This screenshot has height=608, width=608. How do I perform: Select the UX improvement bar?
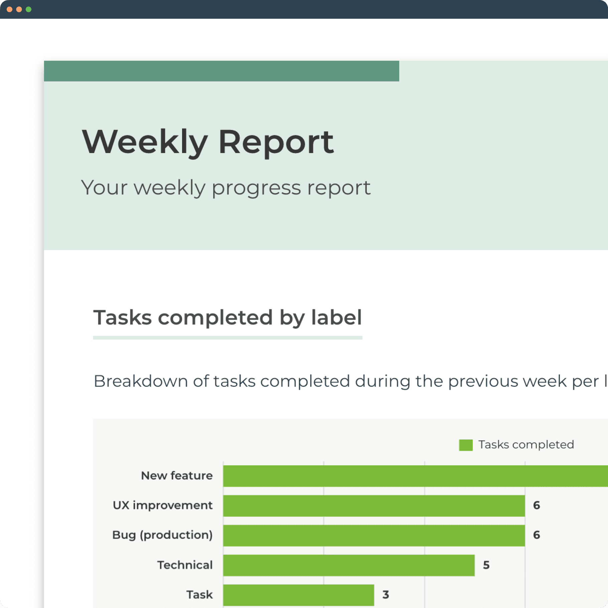tap(374, 506)
